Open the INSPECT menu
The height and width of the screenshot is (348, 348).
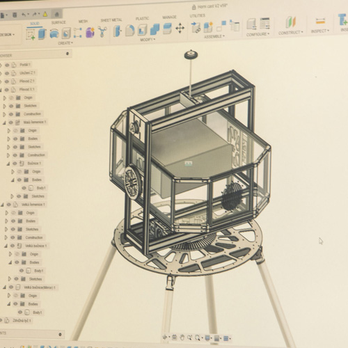[320, 31]
